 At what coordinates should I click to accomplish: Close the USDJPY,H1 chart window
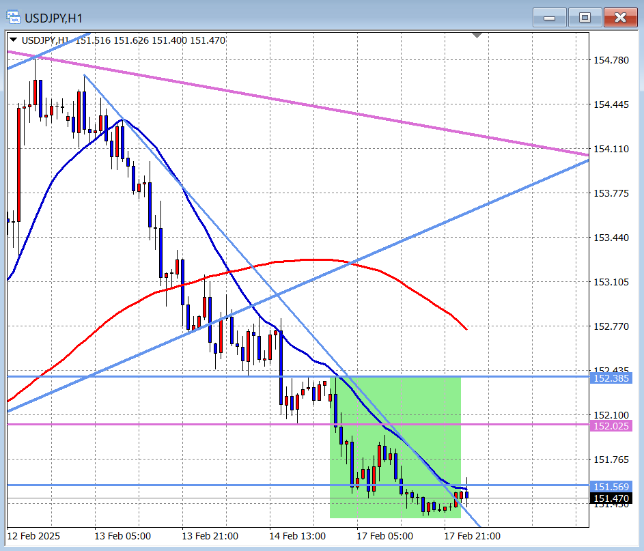tap(620, 18)
